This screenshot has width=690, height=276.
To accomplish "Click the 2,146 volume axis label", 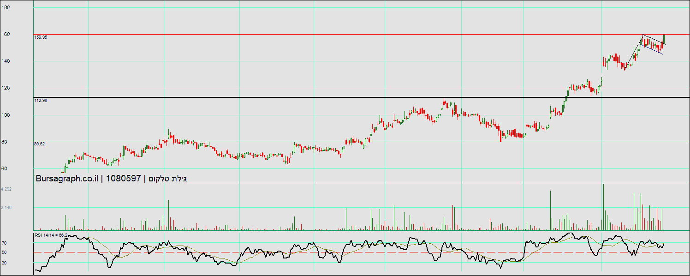I will pos(6,208).
